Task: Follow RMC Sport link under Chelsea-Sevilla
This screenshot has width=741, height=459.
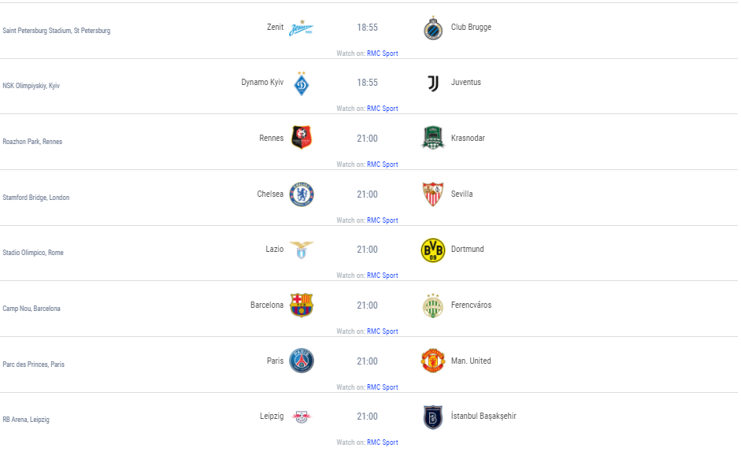Action: point(383,220)
